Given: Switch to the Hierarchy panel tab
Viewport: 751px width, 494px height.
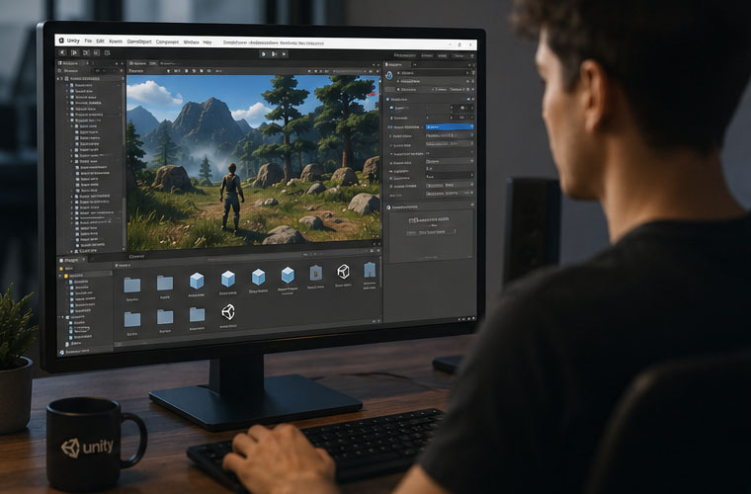Looking at the screenshot, I should point(70,62).
